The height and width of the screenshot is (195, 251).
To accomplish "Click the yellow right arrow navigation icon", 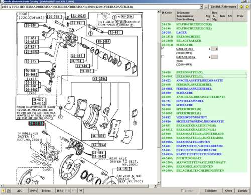I will pyautogui.click(x=241, y=7).
